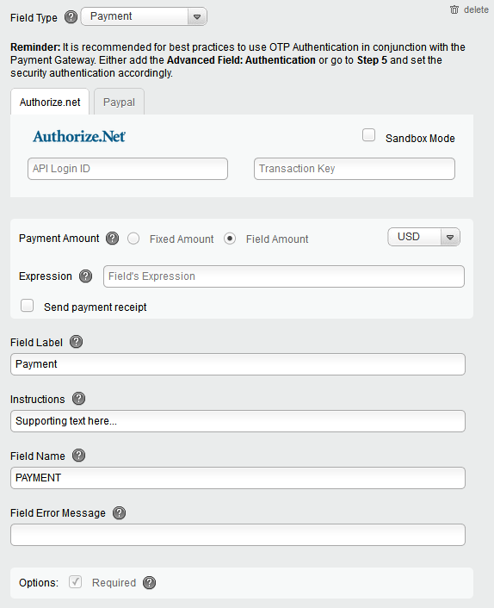
Task: Click the trash delete icon
Action: 454,9
